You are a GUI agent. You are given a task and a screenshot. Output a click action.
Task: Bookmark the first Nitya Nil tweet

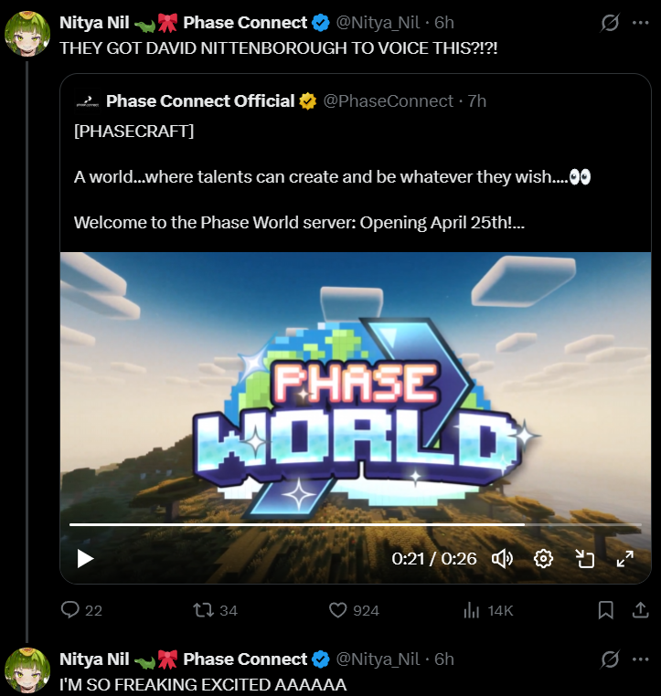coord(606,610)
